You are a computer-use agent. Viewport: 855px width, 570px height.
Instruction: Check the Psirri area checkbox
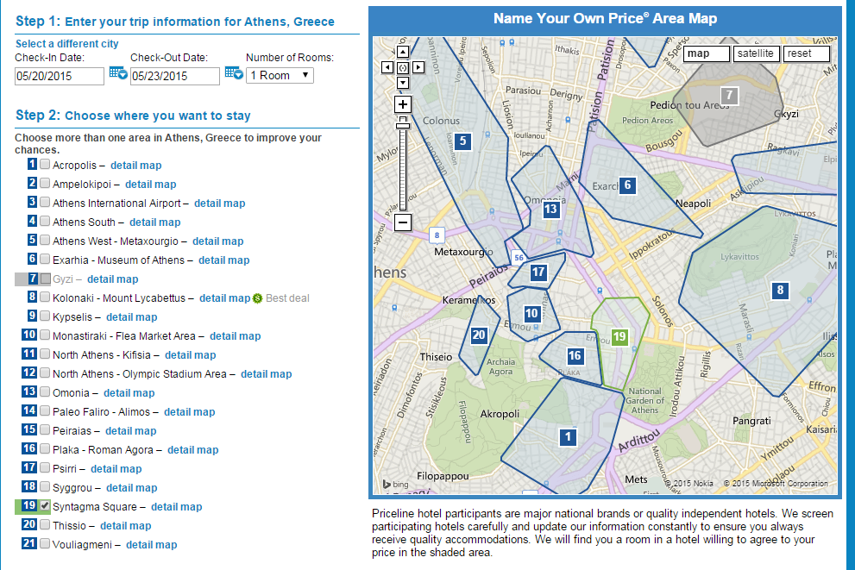[x=45, y=467]
